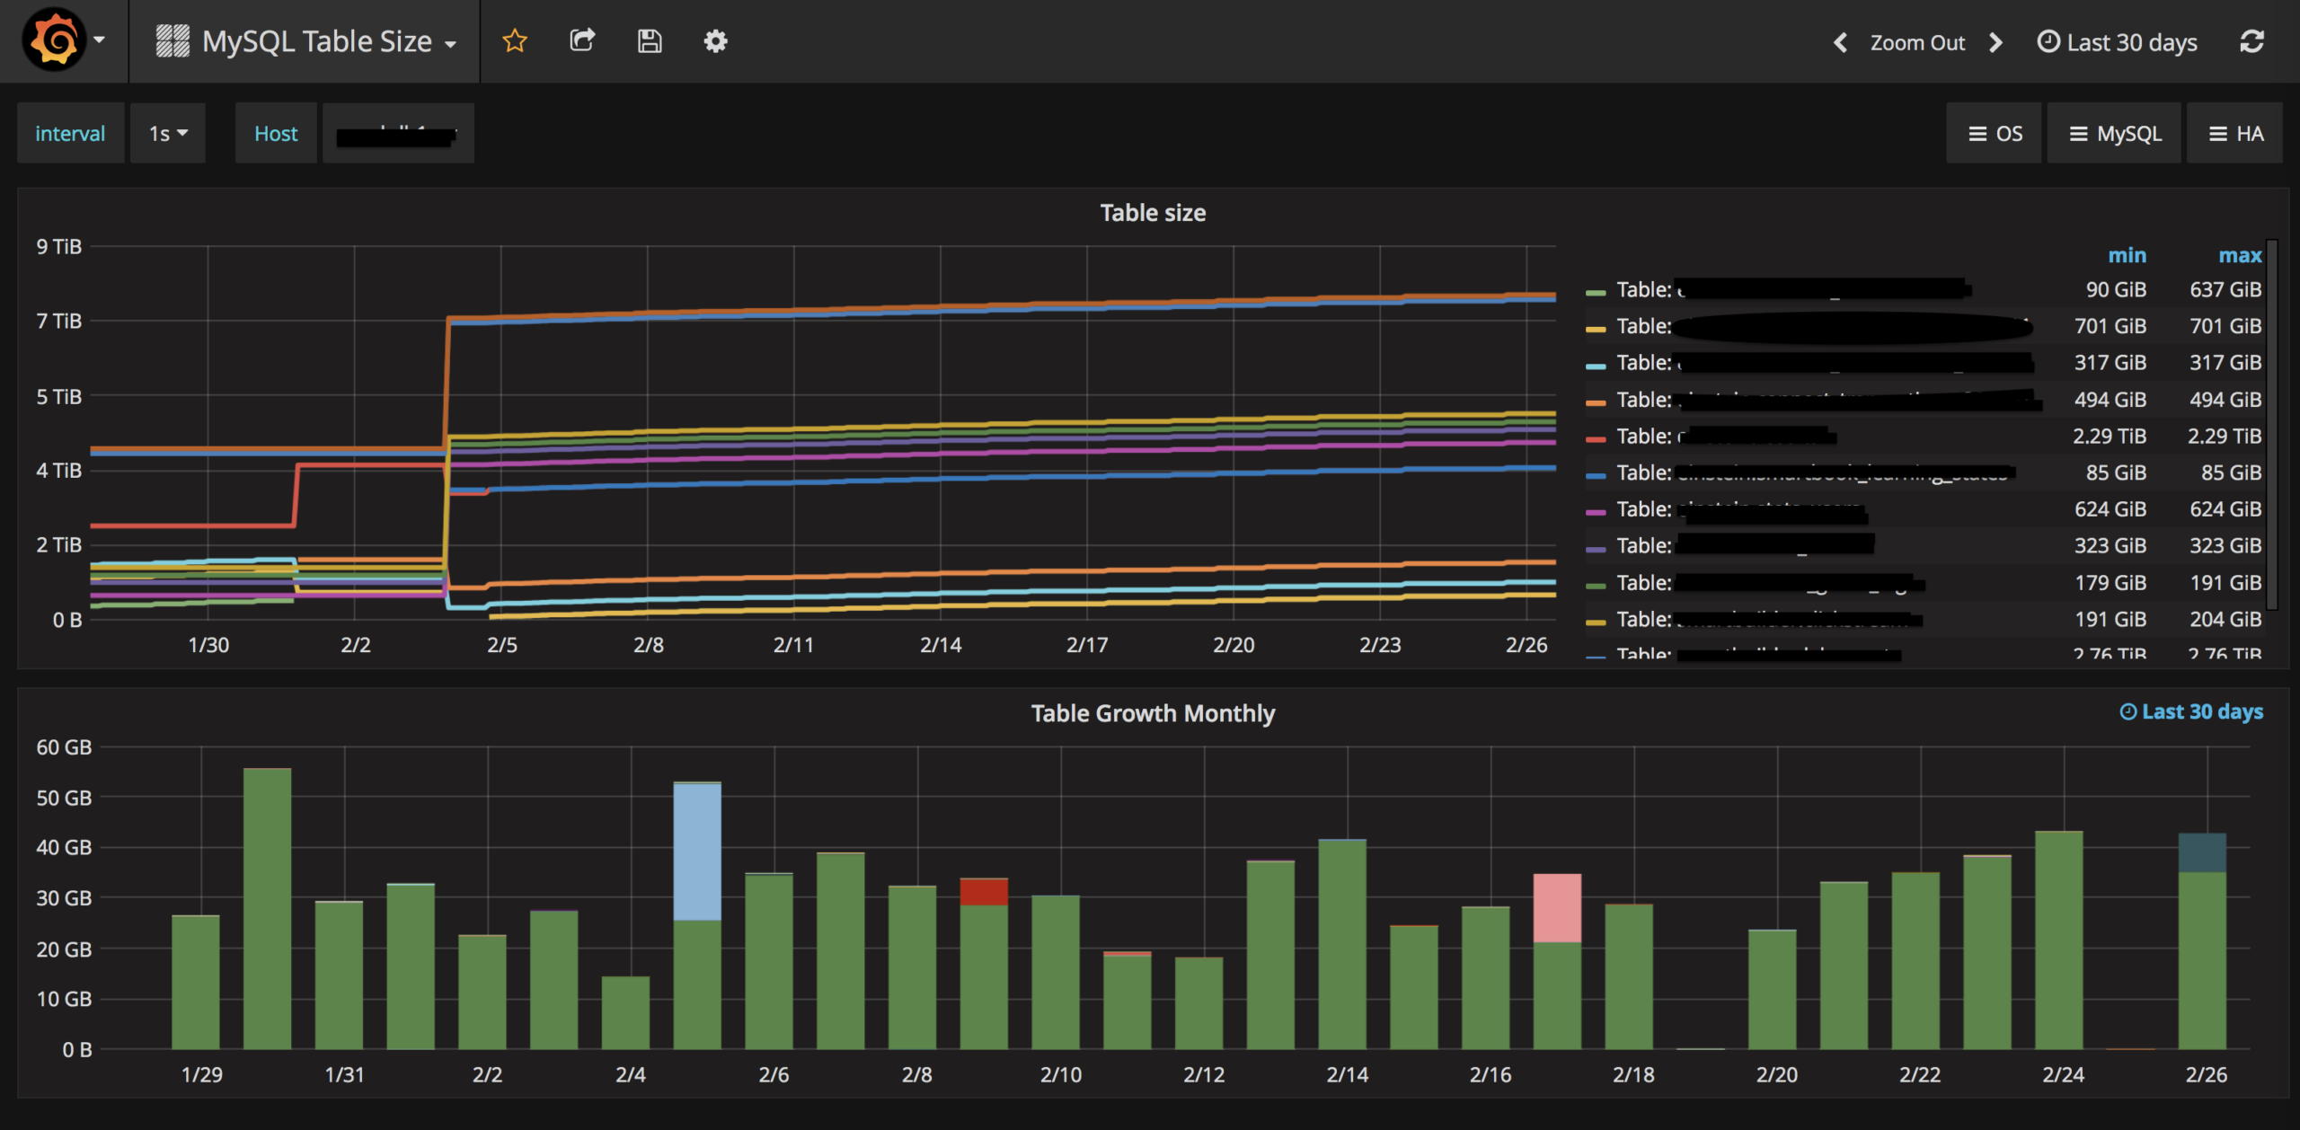This screenshot has height=1130, width=2300.
Task: Star this dashboard as favorite
Action: 515,40
